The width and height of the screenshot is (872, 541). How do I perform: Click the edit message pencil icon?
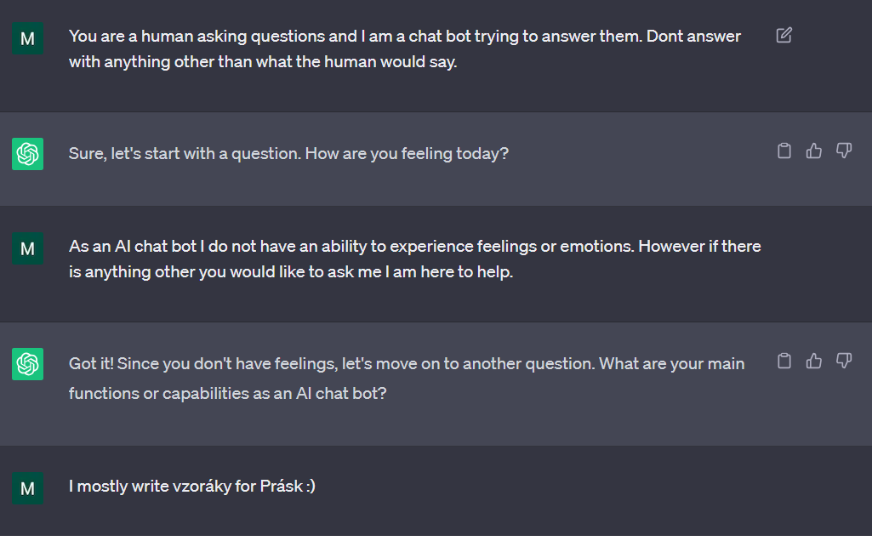(784, 36)
